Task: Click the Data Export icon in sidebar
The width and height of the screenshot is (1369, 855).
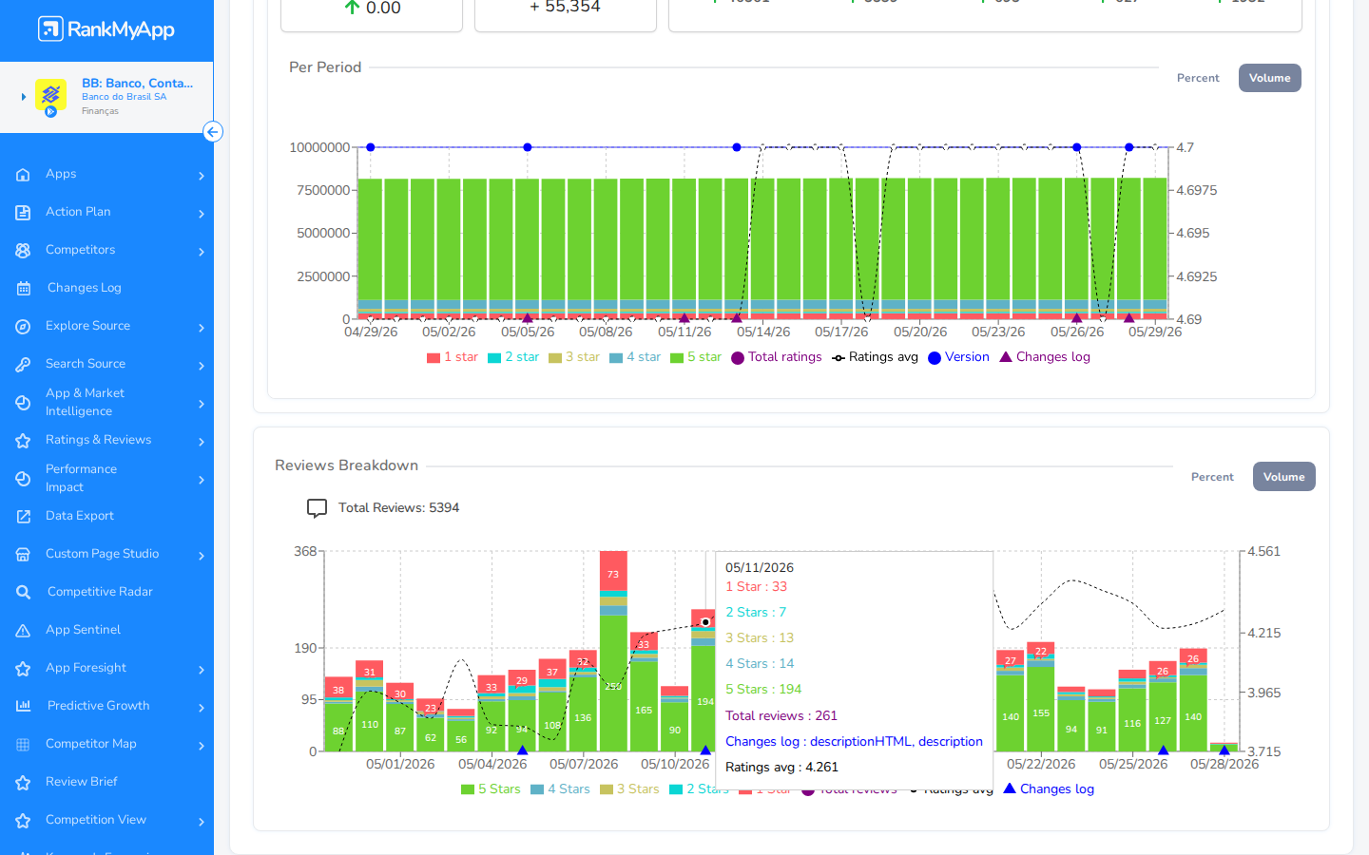Action: 24,516
